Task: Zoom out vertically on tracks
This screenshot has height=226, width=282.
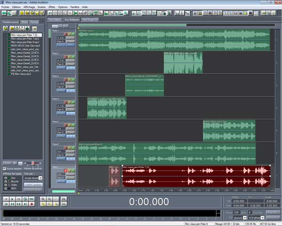Action: pyautogui.click(x=63, y=204)
